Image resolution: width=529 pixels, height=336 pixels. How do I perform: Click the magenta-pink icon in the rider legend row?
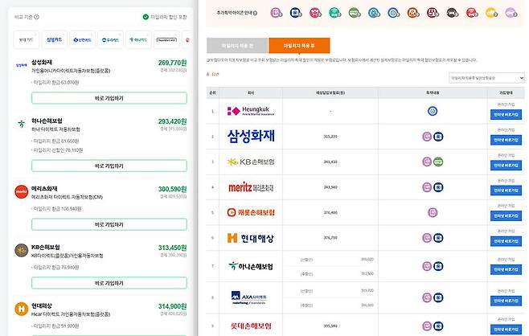315,13
